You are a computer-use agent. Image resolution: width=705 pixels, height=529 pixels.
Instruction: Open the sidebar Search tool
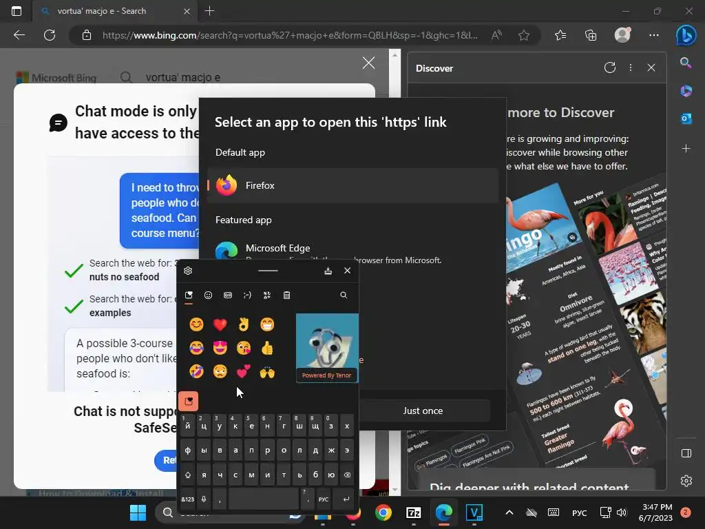pos(686,63)
